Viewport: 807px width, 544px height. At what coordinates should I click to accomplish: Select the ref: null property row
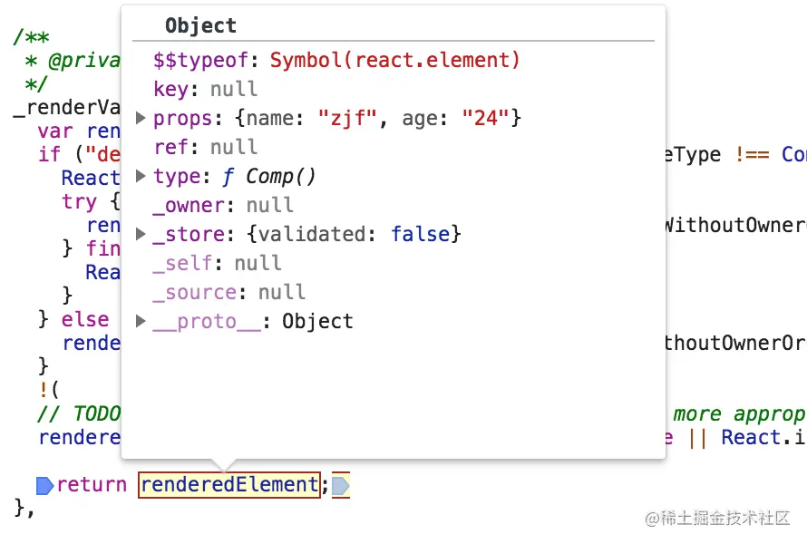(x=205, y=147)
